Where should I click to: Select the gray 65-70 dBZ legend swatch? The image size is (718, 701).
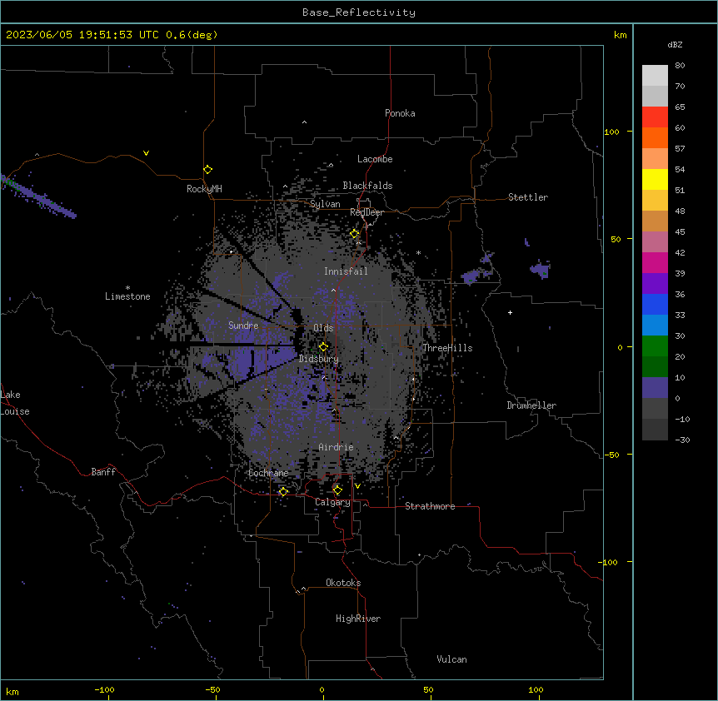coord(655,96)
